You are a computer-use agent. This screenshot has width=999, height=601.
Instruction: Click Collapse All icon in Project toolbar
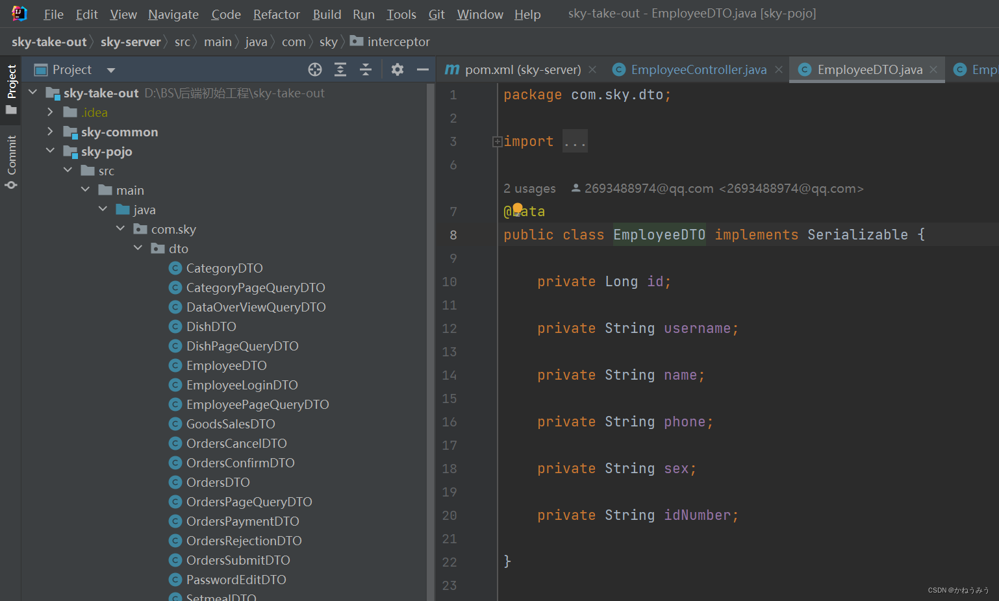[366, 69]
